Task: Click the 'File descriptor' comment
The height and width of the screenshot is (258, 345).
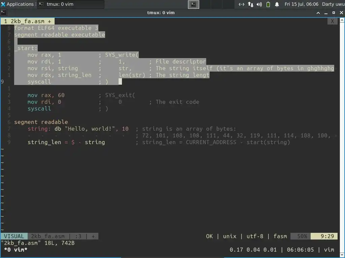Action: (181, 61)
